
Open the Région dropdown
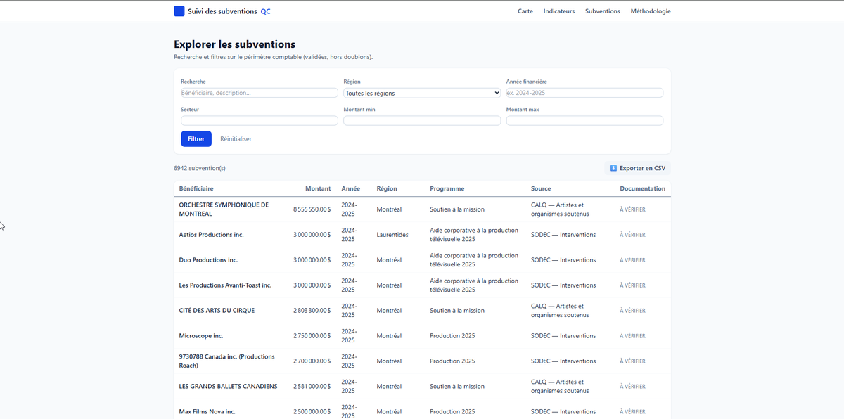click(x=422, y=93)
